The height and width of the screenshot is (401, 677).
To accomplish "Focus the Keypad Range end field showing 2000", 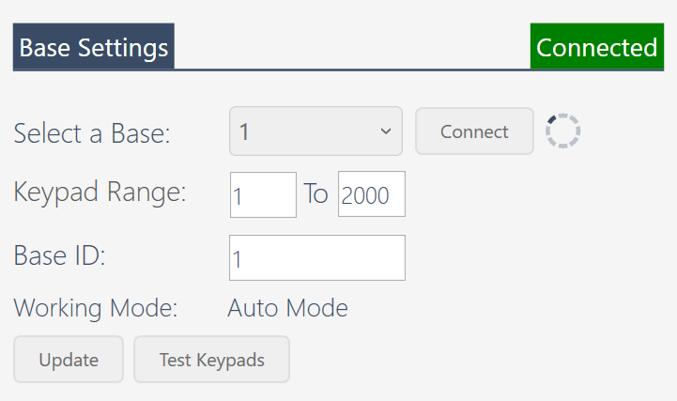I will (x=371, y=193).
